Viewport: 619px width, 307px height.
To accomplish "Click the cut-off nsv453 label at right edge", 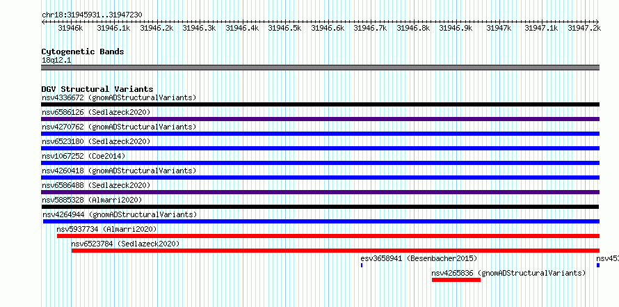I will tap(608, 258).
